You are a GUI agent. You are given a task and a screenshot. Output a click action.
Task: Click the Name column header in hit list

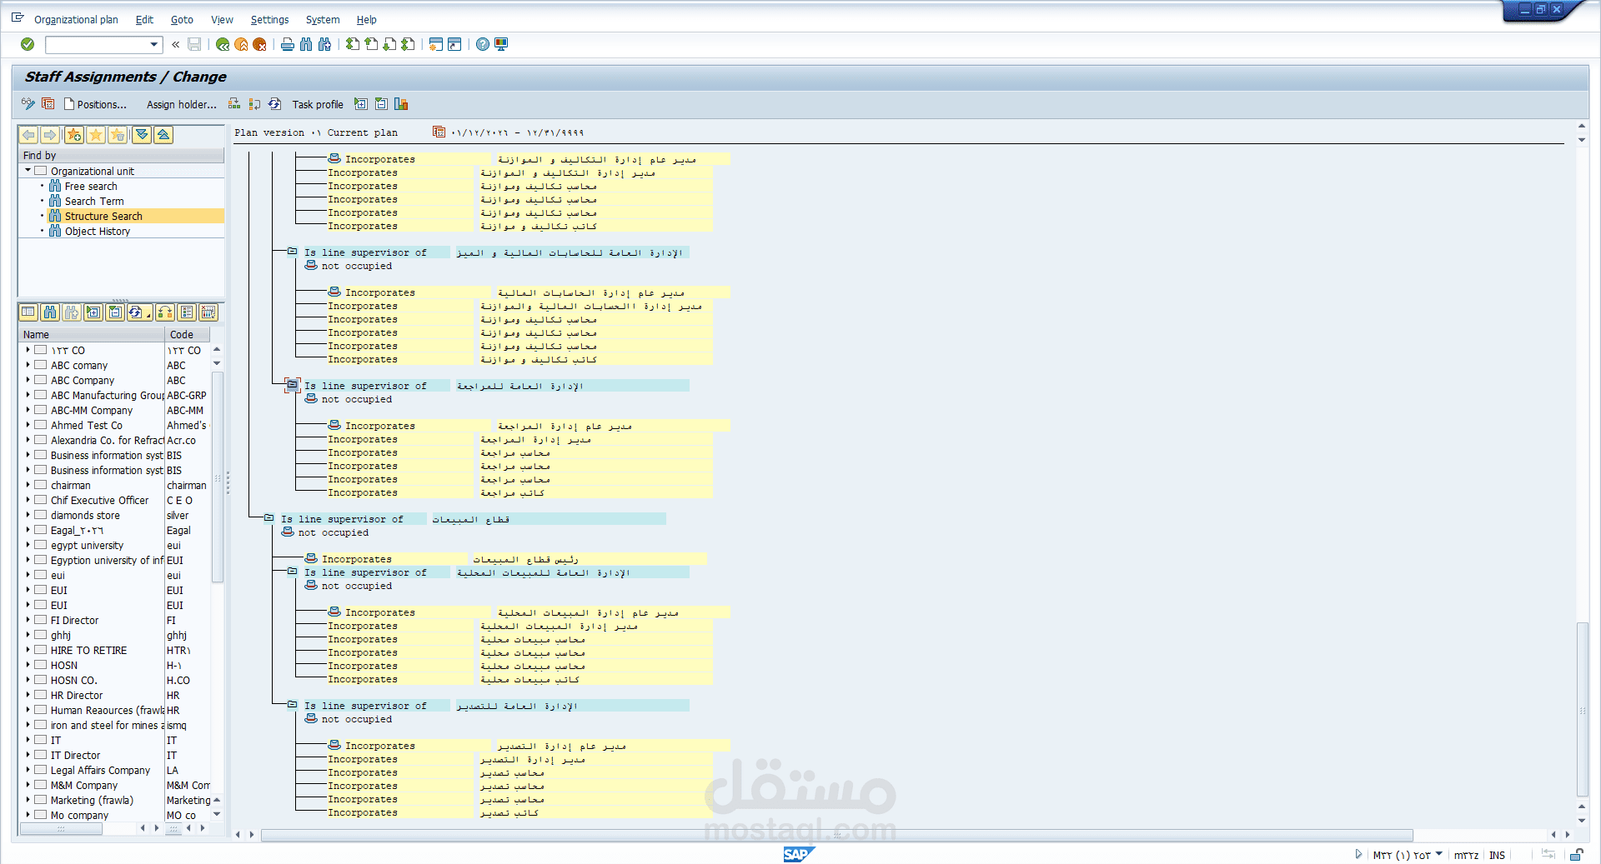92,334
